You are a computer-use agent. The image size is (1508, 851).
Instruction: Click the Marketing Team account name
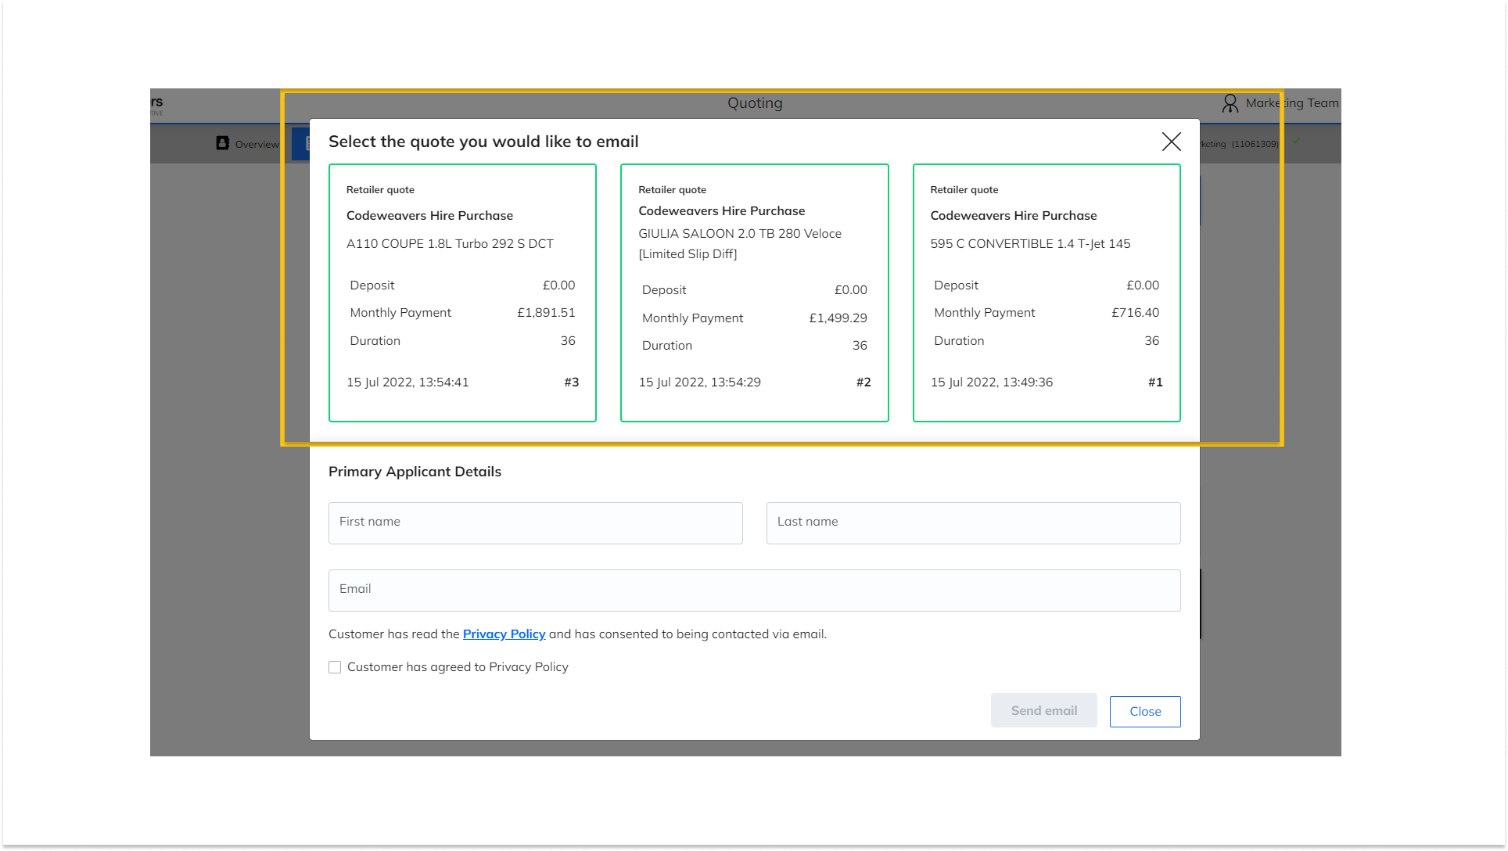pos(1292,103)
